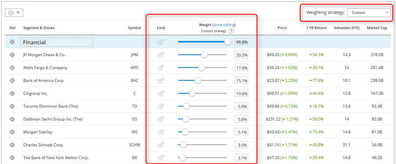Image resolution: width=396 pixels, height=164 pixels.
Task: Edit the 99.8% Financial weight field
Action: coord(241,42)
